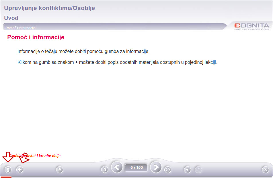The width and height of the screenshot is (273, 178).
Task: Print the current slide
Action: [60, 170]
